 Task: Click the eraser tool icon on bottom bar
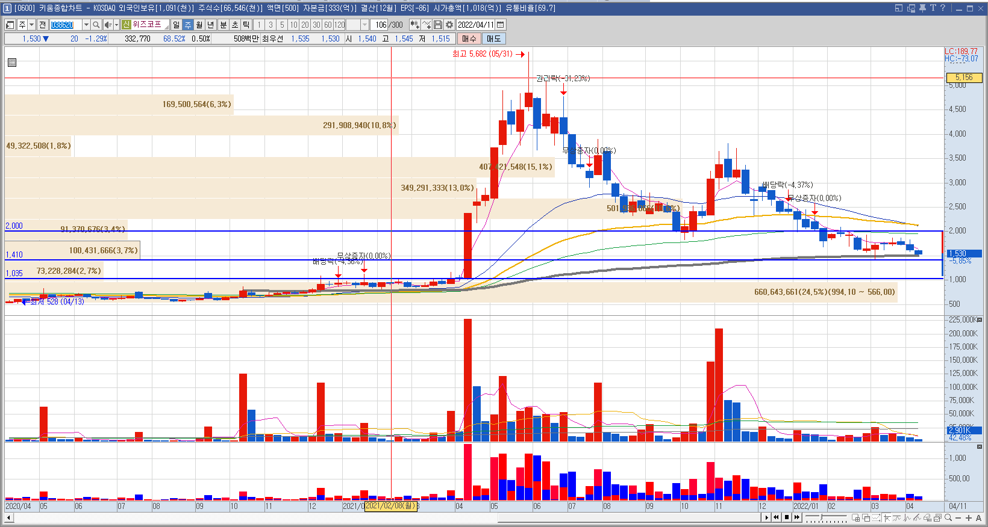coord(927,517)
